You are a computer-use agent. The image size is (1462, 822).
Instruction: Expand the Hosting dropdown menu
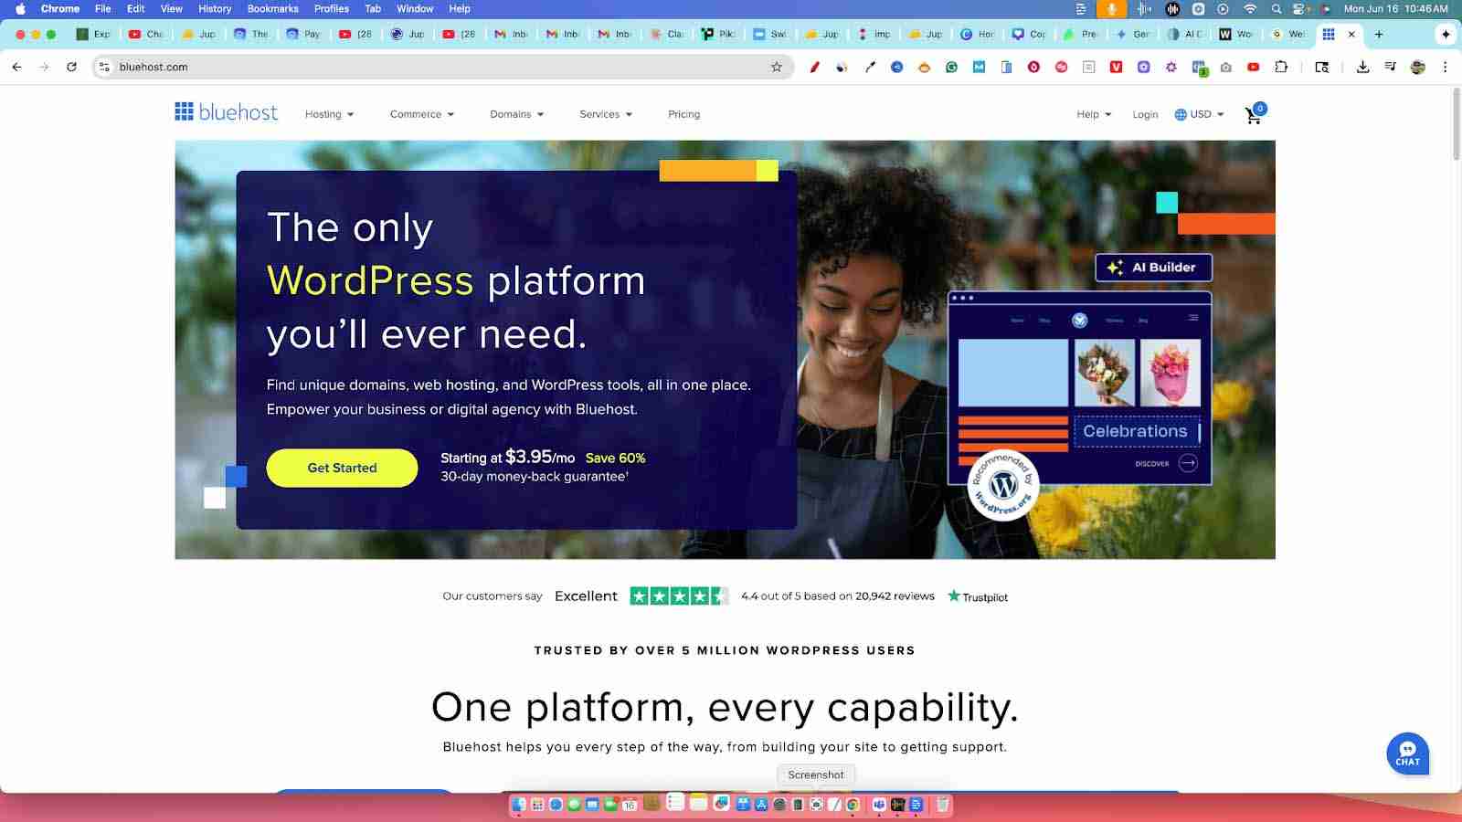[x=329, y=114]
